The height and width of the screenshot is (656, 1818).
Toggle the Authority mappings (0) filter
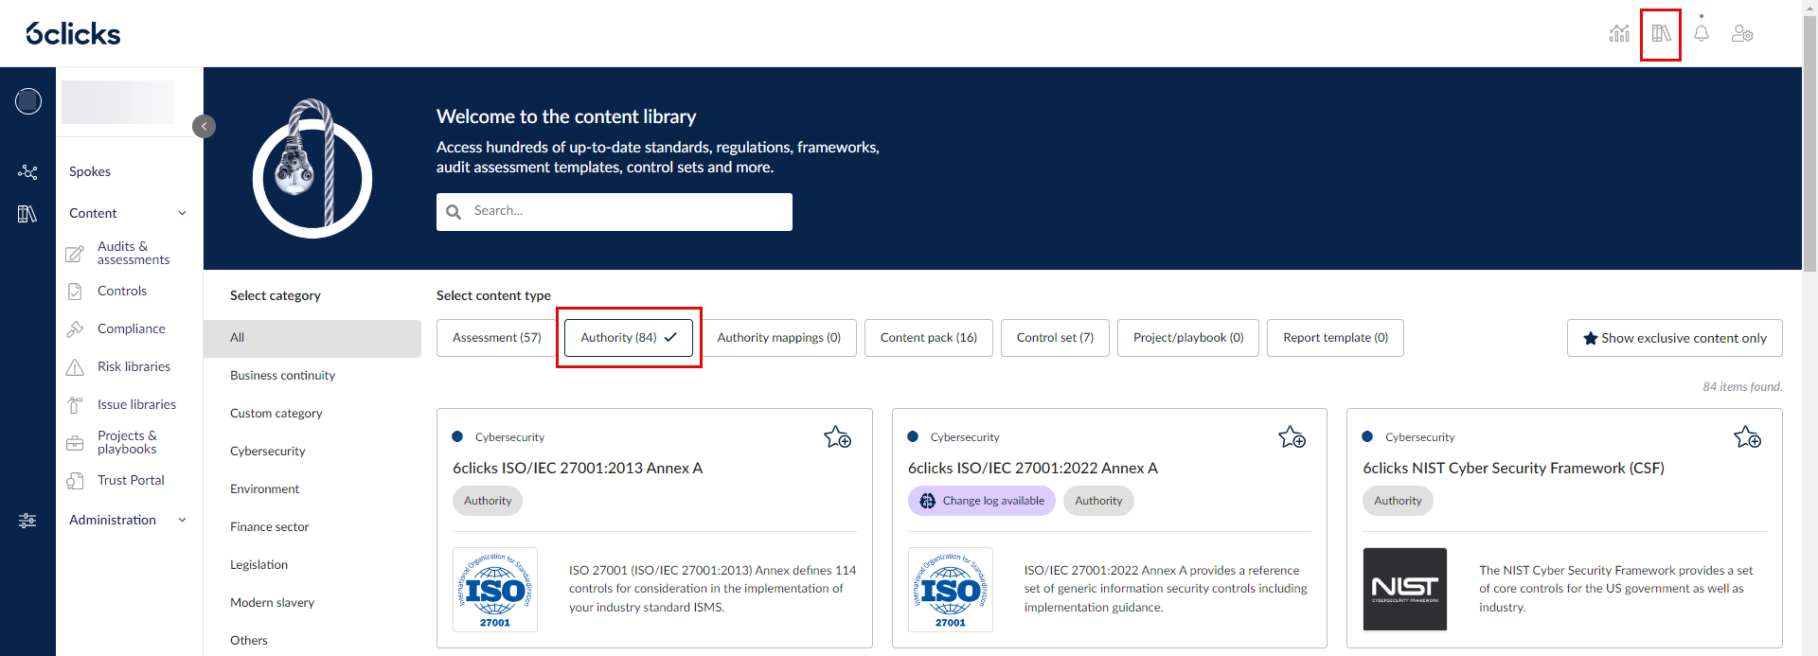(779, 338)
